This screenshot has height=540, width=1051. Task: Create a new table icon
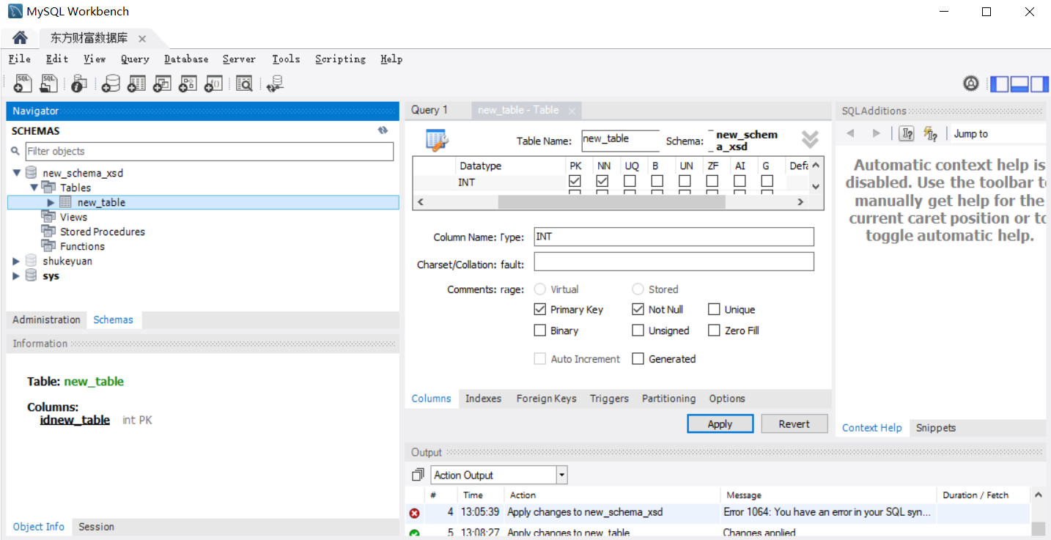tap(136, 84)
